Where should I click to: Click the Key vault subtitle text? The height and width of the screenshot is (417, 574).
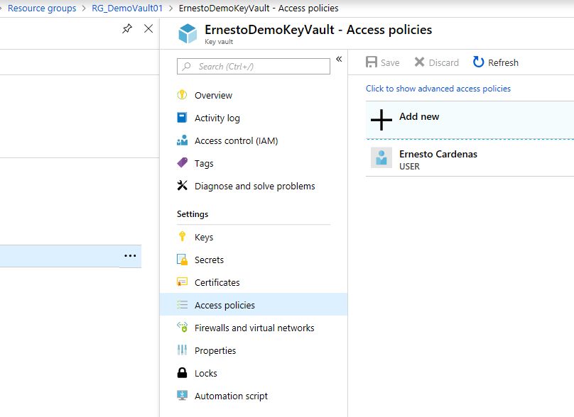(219, 42)
